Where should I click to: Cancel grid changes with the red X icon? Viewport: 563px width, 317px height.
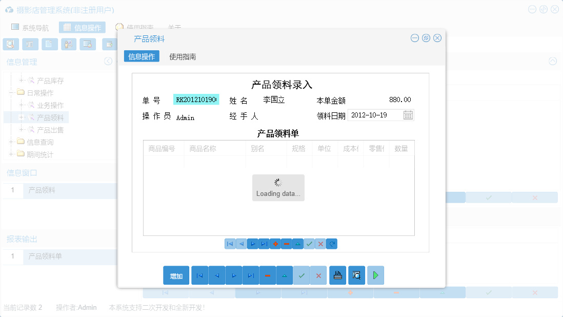point(320,244)
